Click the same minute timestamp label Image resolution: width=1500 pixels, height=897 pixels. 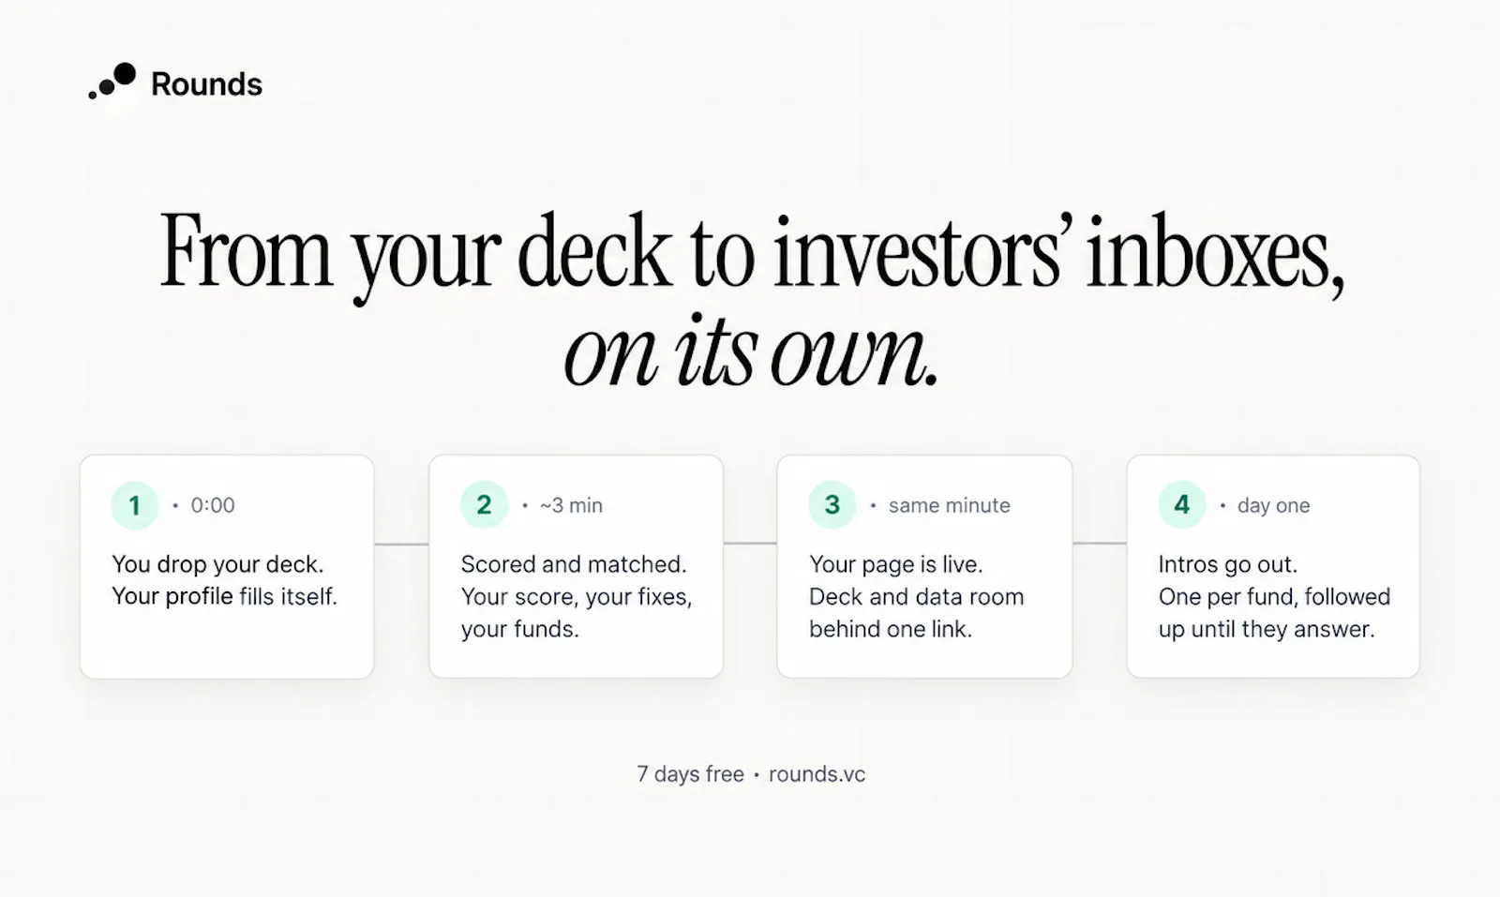pos(950,505)
